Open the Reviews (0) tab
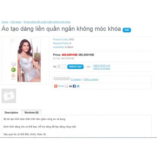The image size is (157, 157). [31, 112]
